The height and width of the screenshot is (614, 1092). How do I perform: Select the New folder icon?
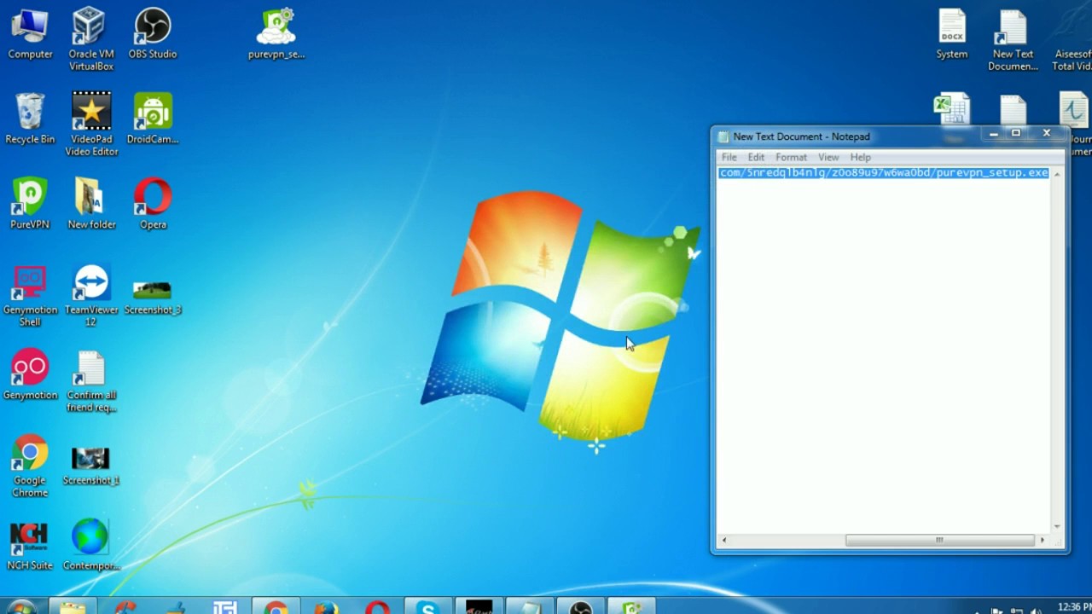pyautogui.click(x=91, y=204)
